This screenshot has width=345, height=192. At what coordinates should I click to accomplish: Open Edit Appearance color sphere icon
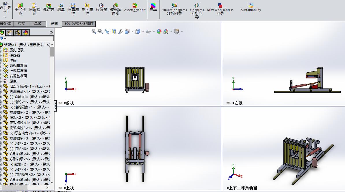tap(159, 31)
